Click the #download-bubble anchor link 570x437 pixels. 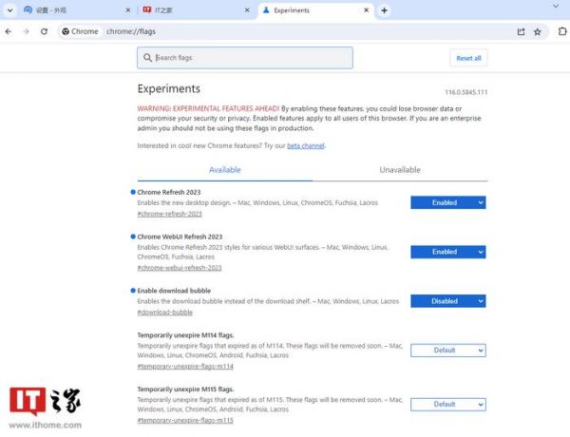(164, 312)
